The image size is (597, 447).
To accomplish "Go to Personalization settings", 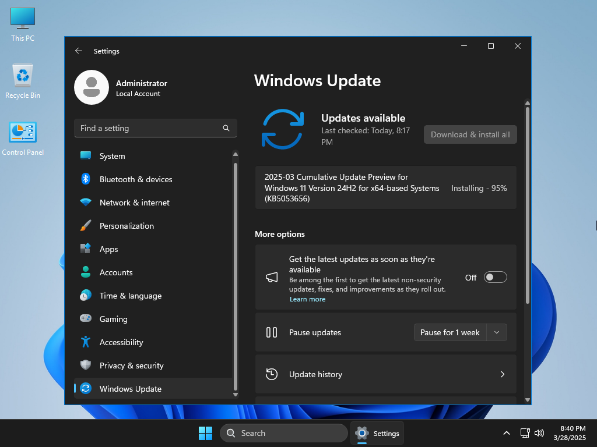I will [x=153, y=225].
